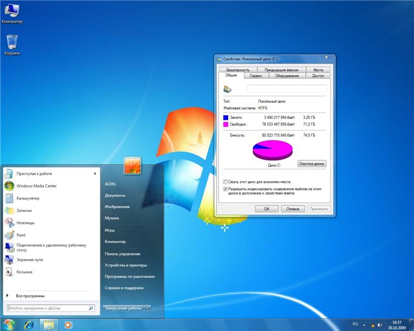Open Справка и поддержка
This screenshot has height=331, width=414.
click(124, 288)
